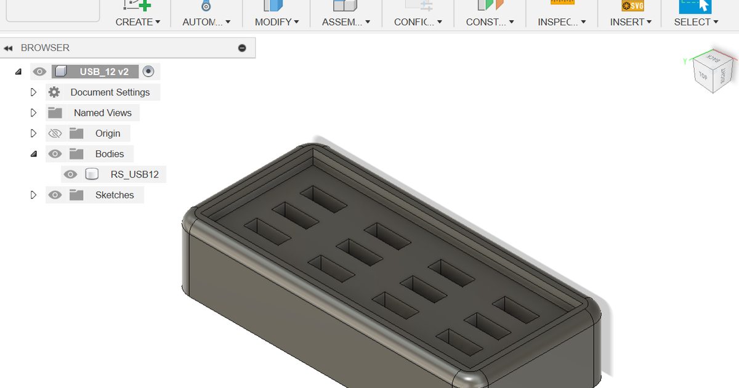739x388 pixels.
Task: Collapse the Bodies folder
Action: coord(33,153)
